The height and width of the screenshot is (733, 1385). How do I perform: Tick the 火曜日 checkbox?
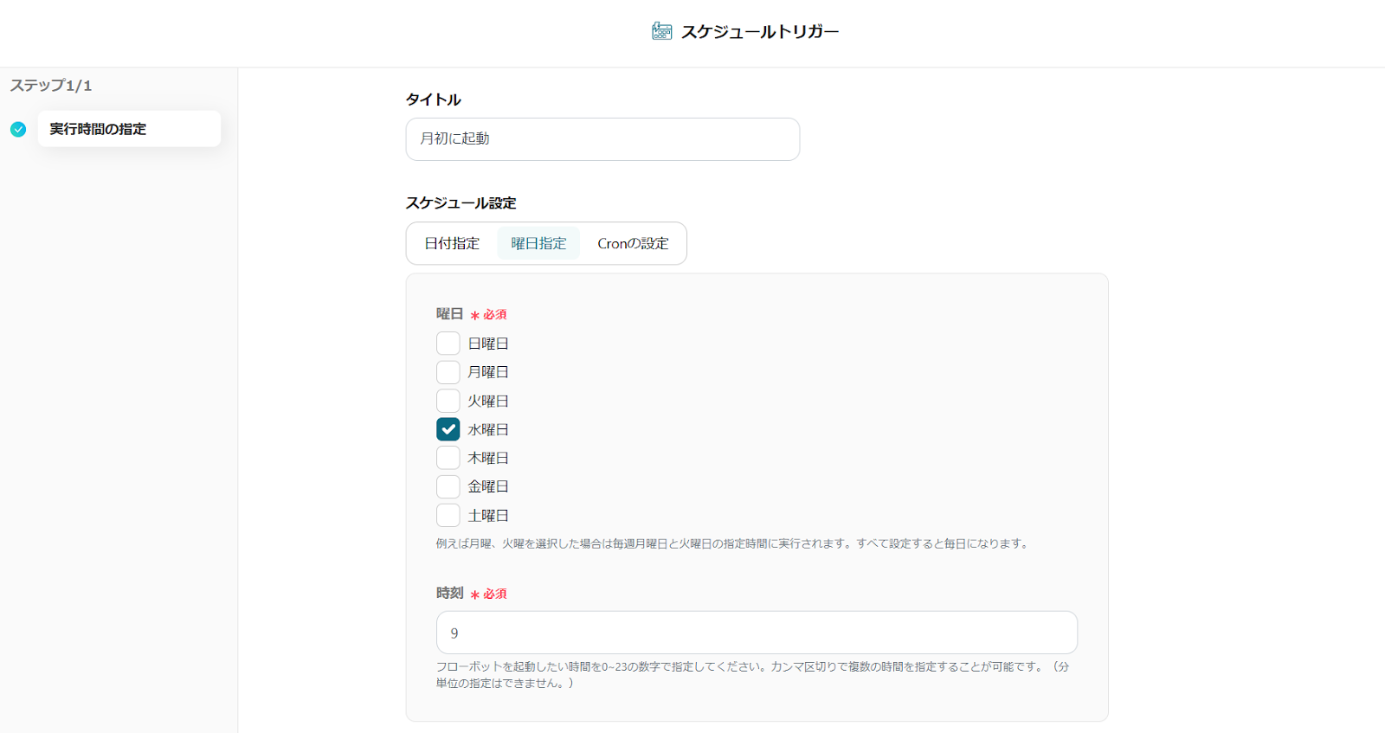(448, 401)
